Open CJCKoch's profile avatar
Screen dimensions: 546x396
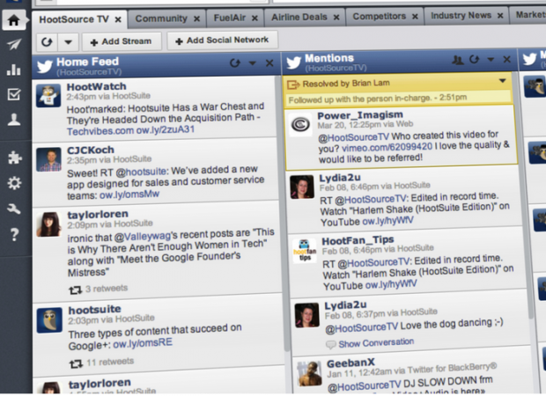pos(48,159)
